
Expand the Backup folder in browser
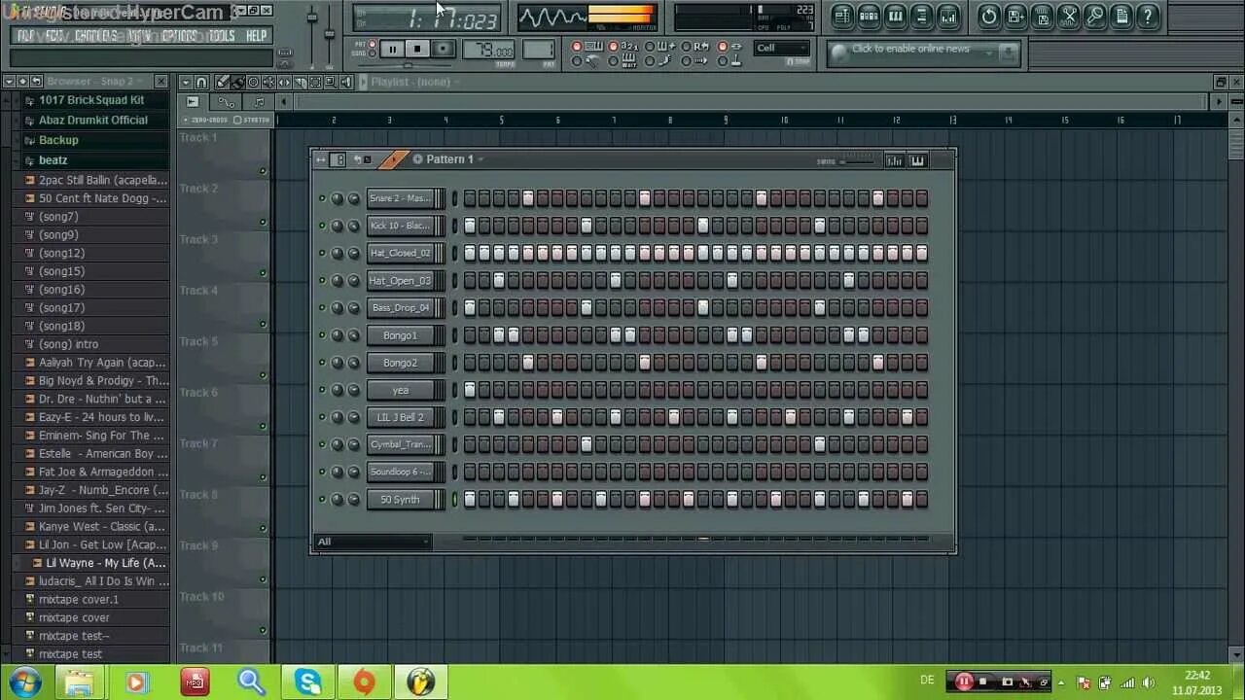(x=58, y=140)
